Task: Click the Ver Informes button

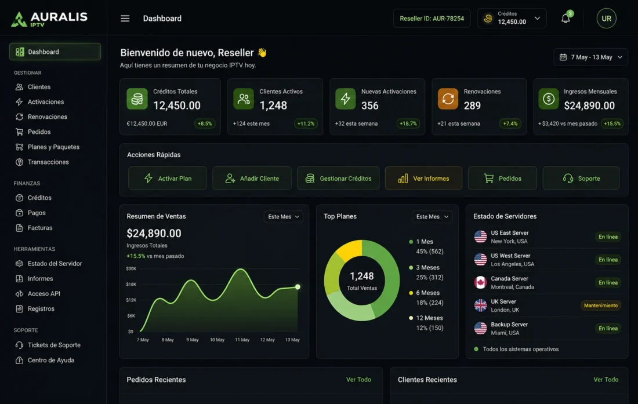Action: (423, 179)
